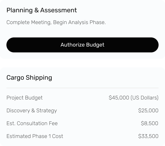The height and width of the screenshot is (146, 165).
Task: Click the divider line under Cargo Shipping
Action: point(82,88)
